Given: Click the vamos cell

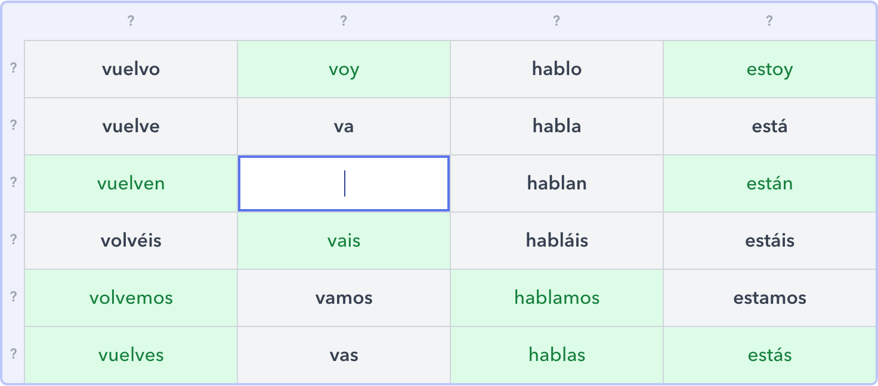Looking at the screenshot, I should (344, 297).
